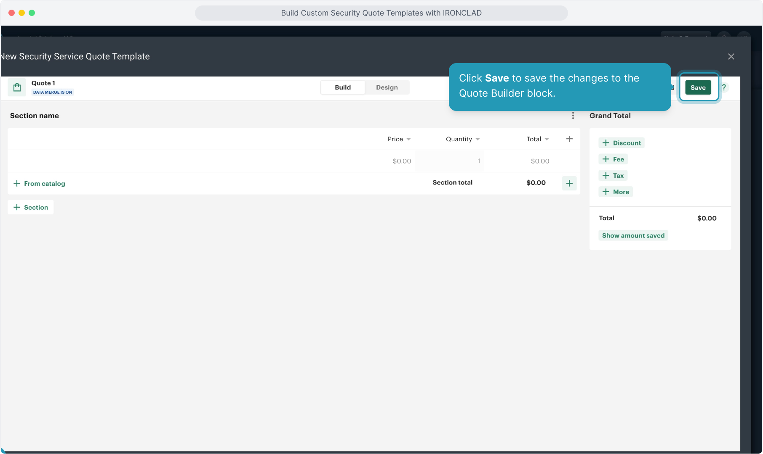Add a column with the header plus icon
763x454 pixels.
569,139
